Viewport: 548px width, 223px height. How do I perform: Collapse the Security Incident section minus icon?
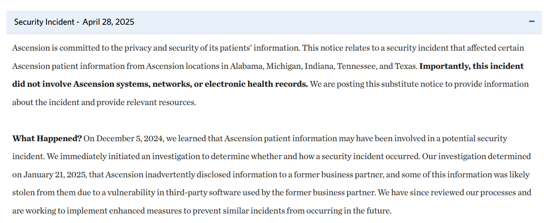(531, 22)
